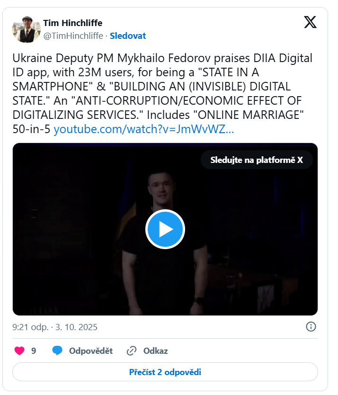
Task: Click the date 3. 10. 2025
Action: 76,327
